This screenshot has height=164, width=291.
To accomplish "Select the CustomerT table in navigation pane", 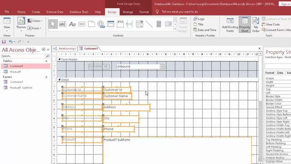I will 25,66.
